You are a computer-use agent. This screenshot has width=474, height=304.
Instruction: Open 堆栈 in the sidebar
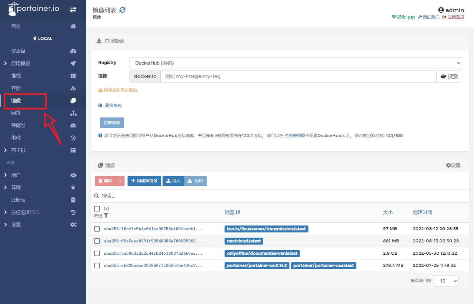point(16,76)
